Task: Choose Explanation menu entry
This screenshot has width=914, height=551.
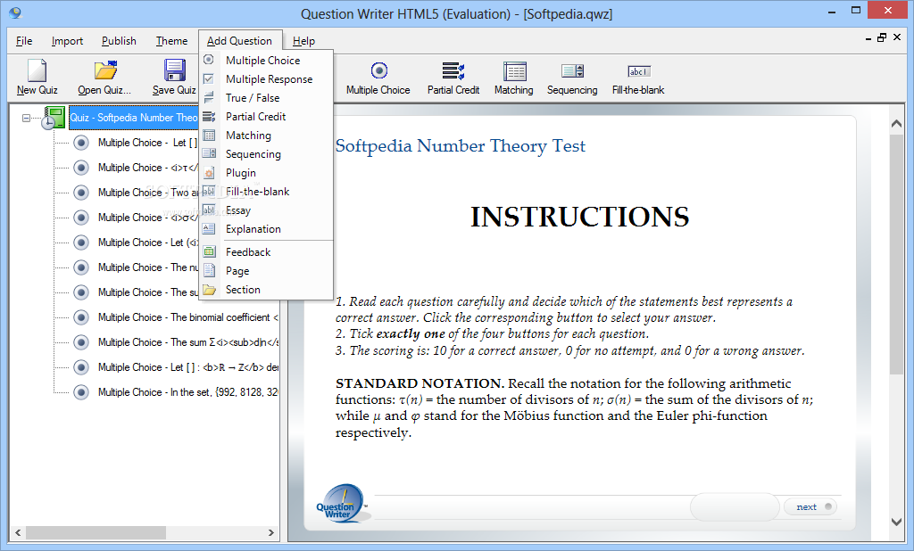Action: (266, 229)
